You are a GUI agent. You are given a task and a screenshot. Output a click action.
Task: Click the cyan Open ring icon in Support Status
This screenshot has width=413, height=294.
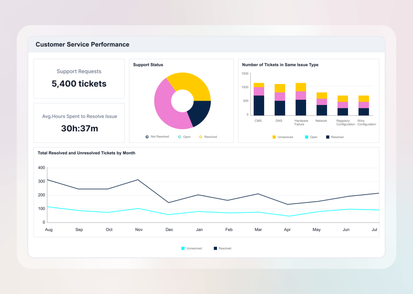point(179,137)
